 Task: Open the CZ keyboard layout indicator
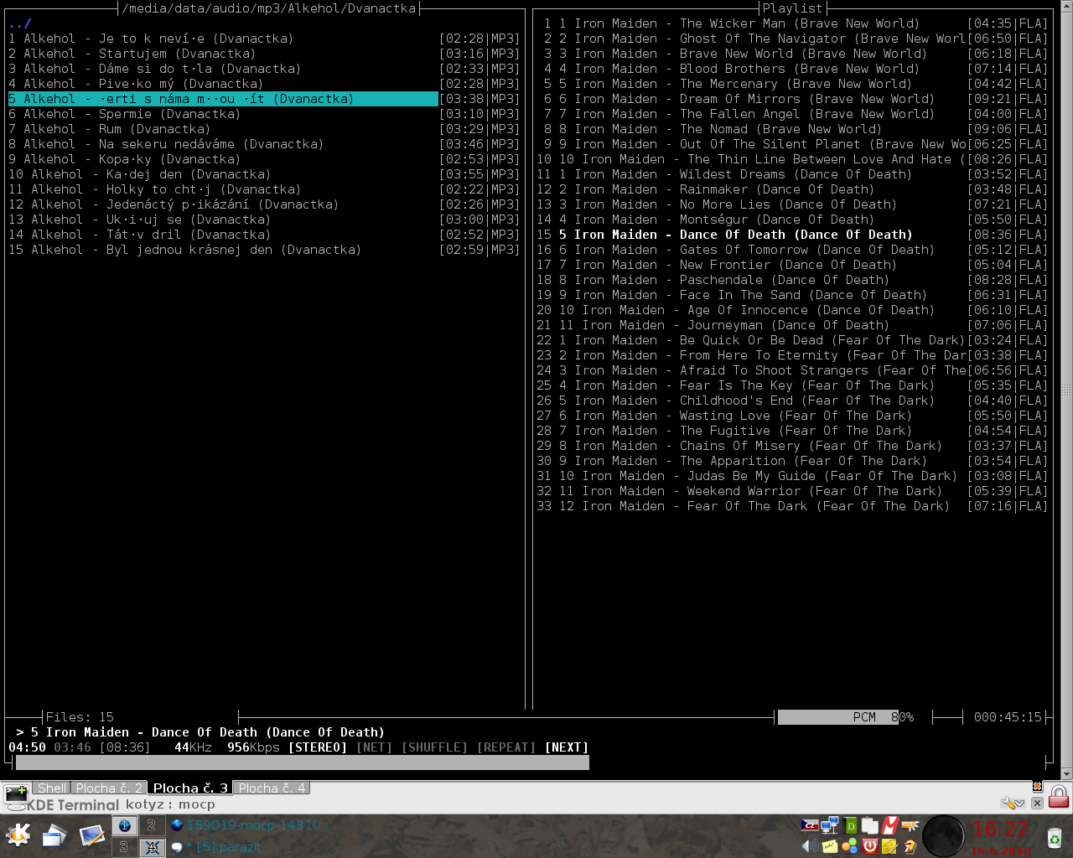pos(810,825)
